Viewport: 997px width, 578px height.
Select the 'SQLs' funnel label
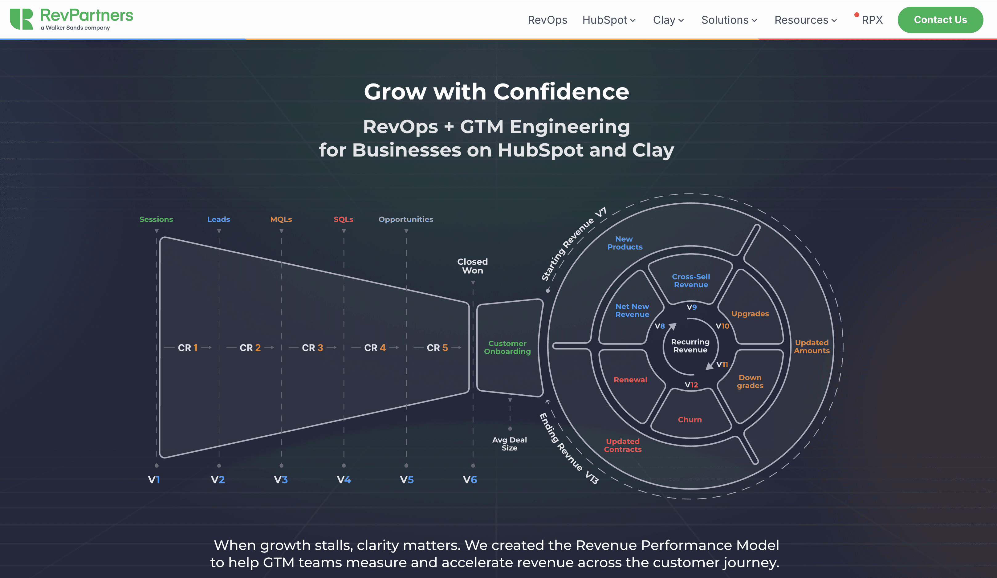pos(343,219)
